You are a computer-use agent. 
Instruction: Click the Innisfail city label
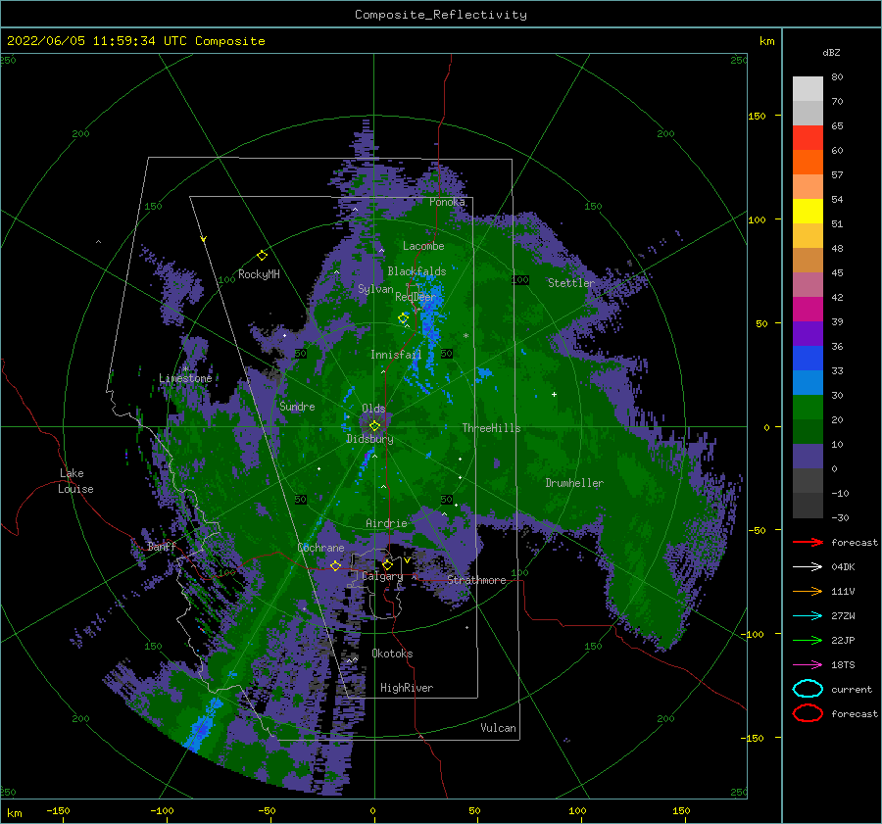pos(396,355)
